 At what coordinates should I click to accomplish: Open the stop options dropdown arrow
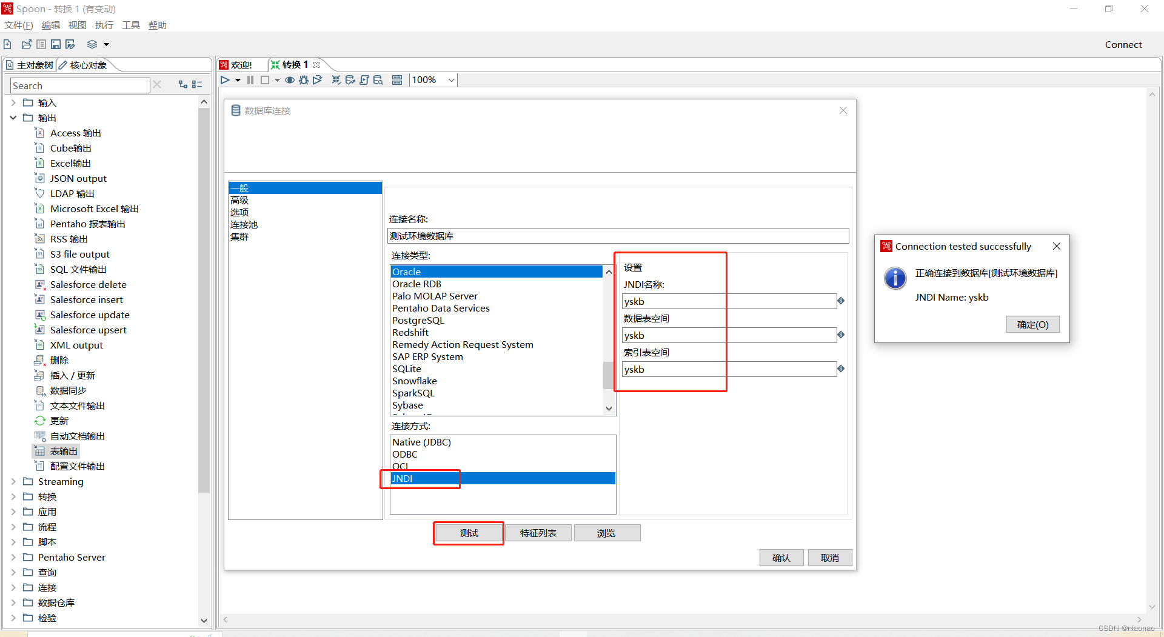point(277,80)
